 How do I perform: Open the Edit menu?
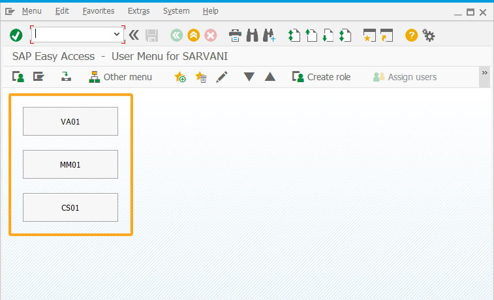pos(62,11)
